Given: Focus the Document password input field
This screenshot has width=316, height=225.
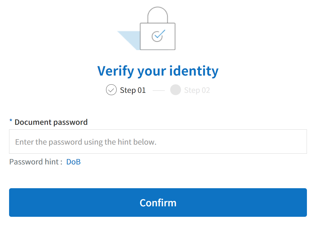Looking at the screenshot, I should pyautogui.click(x=158, y=142).
